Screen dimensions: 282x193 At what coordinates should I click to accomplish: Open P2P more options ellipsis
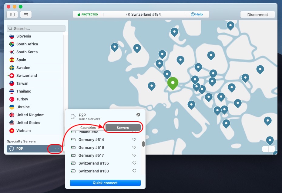57,149
